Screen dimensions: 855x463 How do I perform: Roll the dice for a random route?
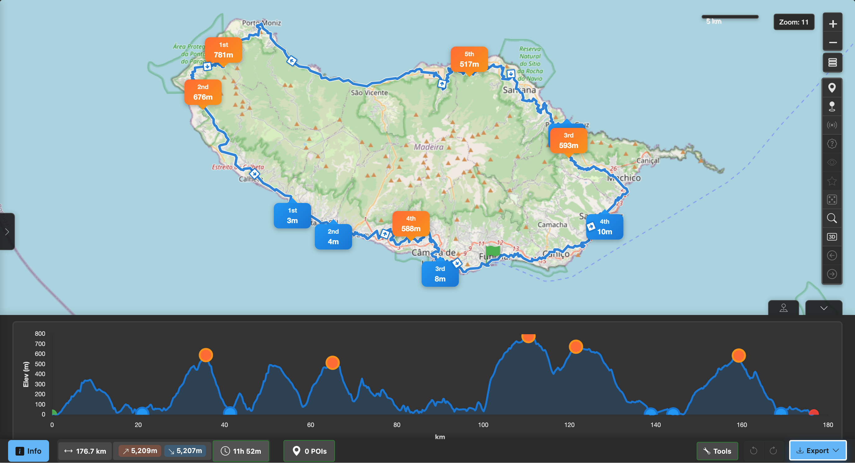pos(832,199)
